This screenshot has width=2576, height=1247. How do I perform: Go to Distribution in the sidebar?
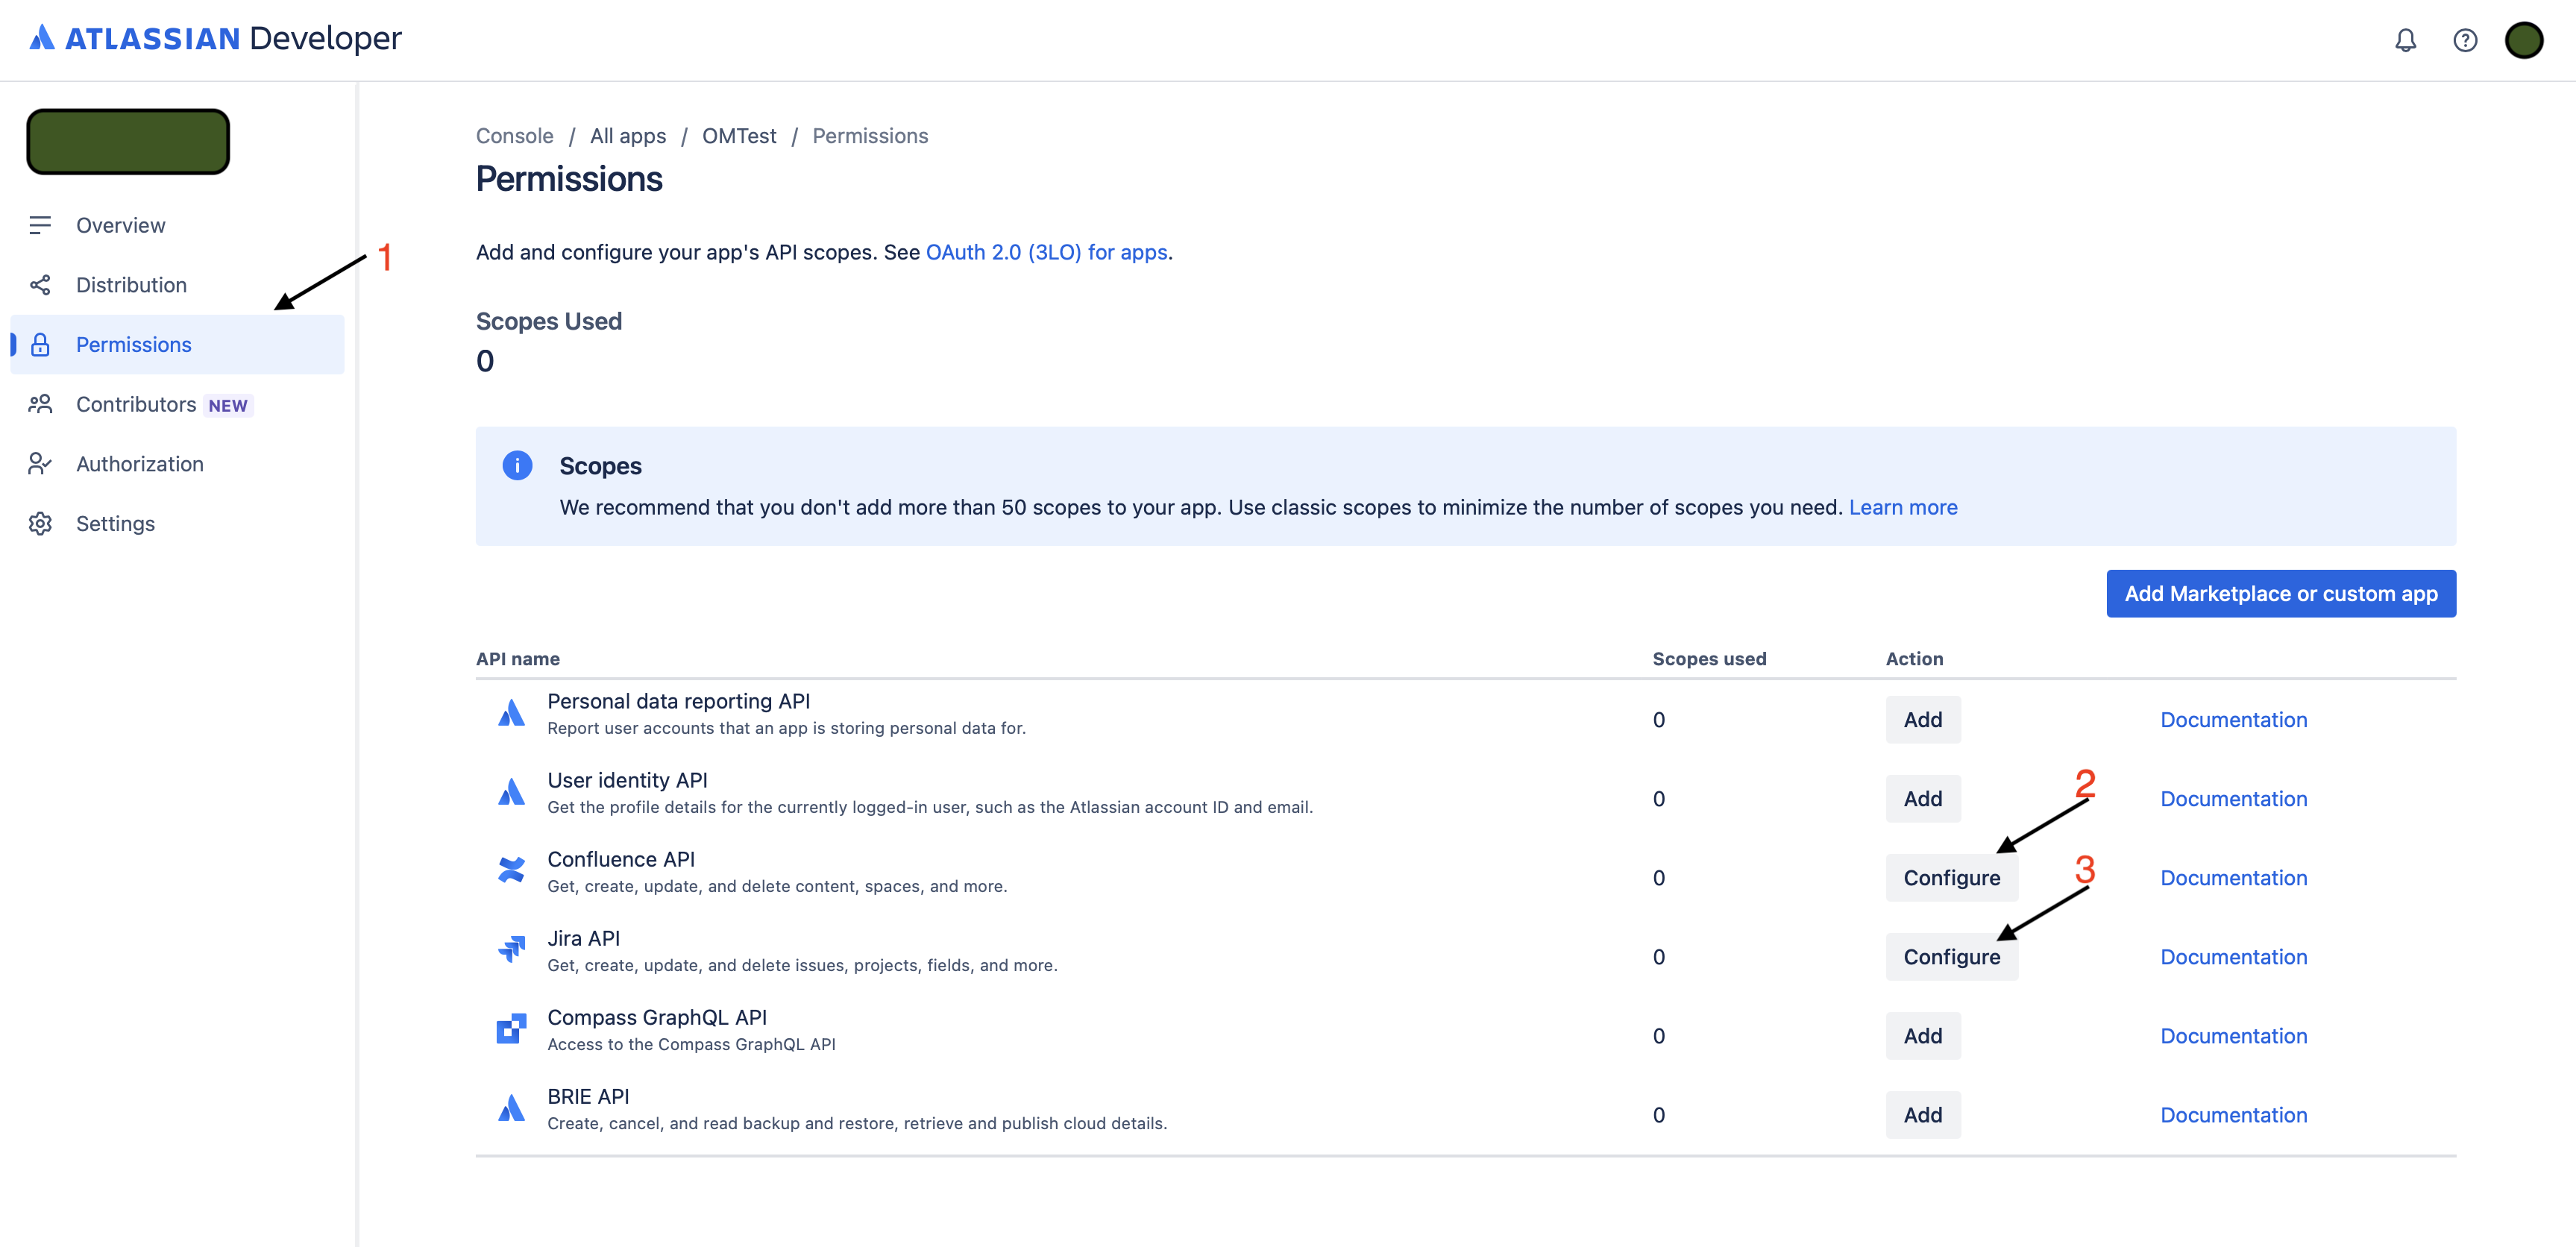pyautogui.click(x=177, y=285)
